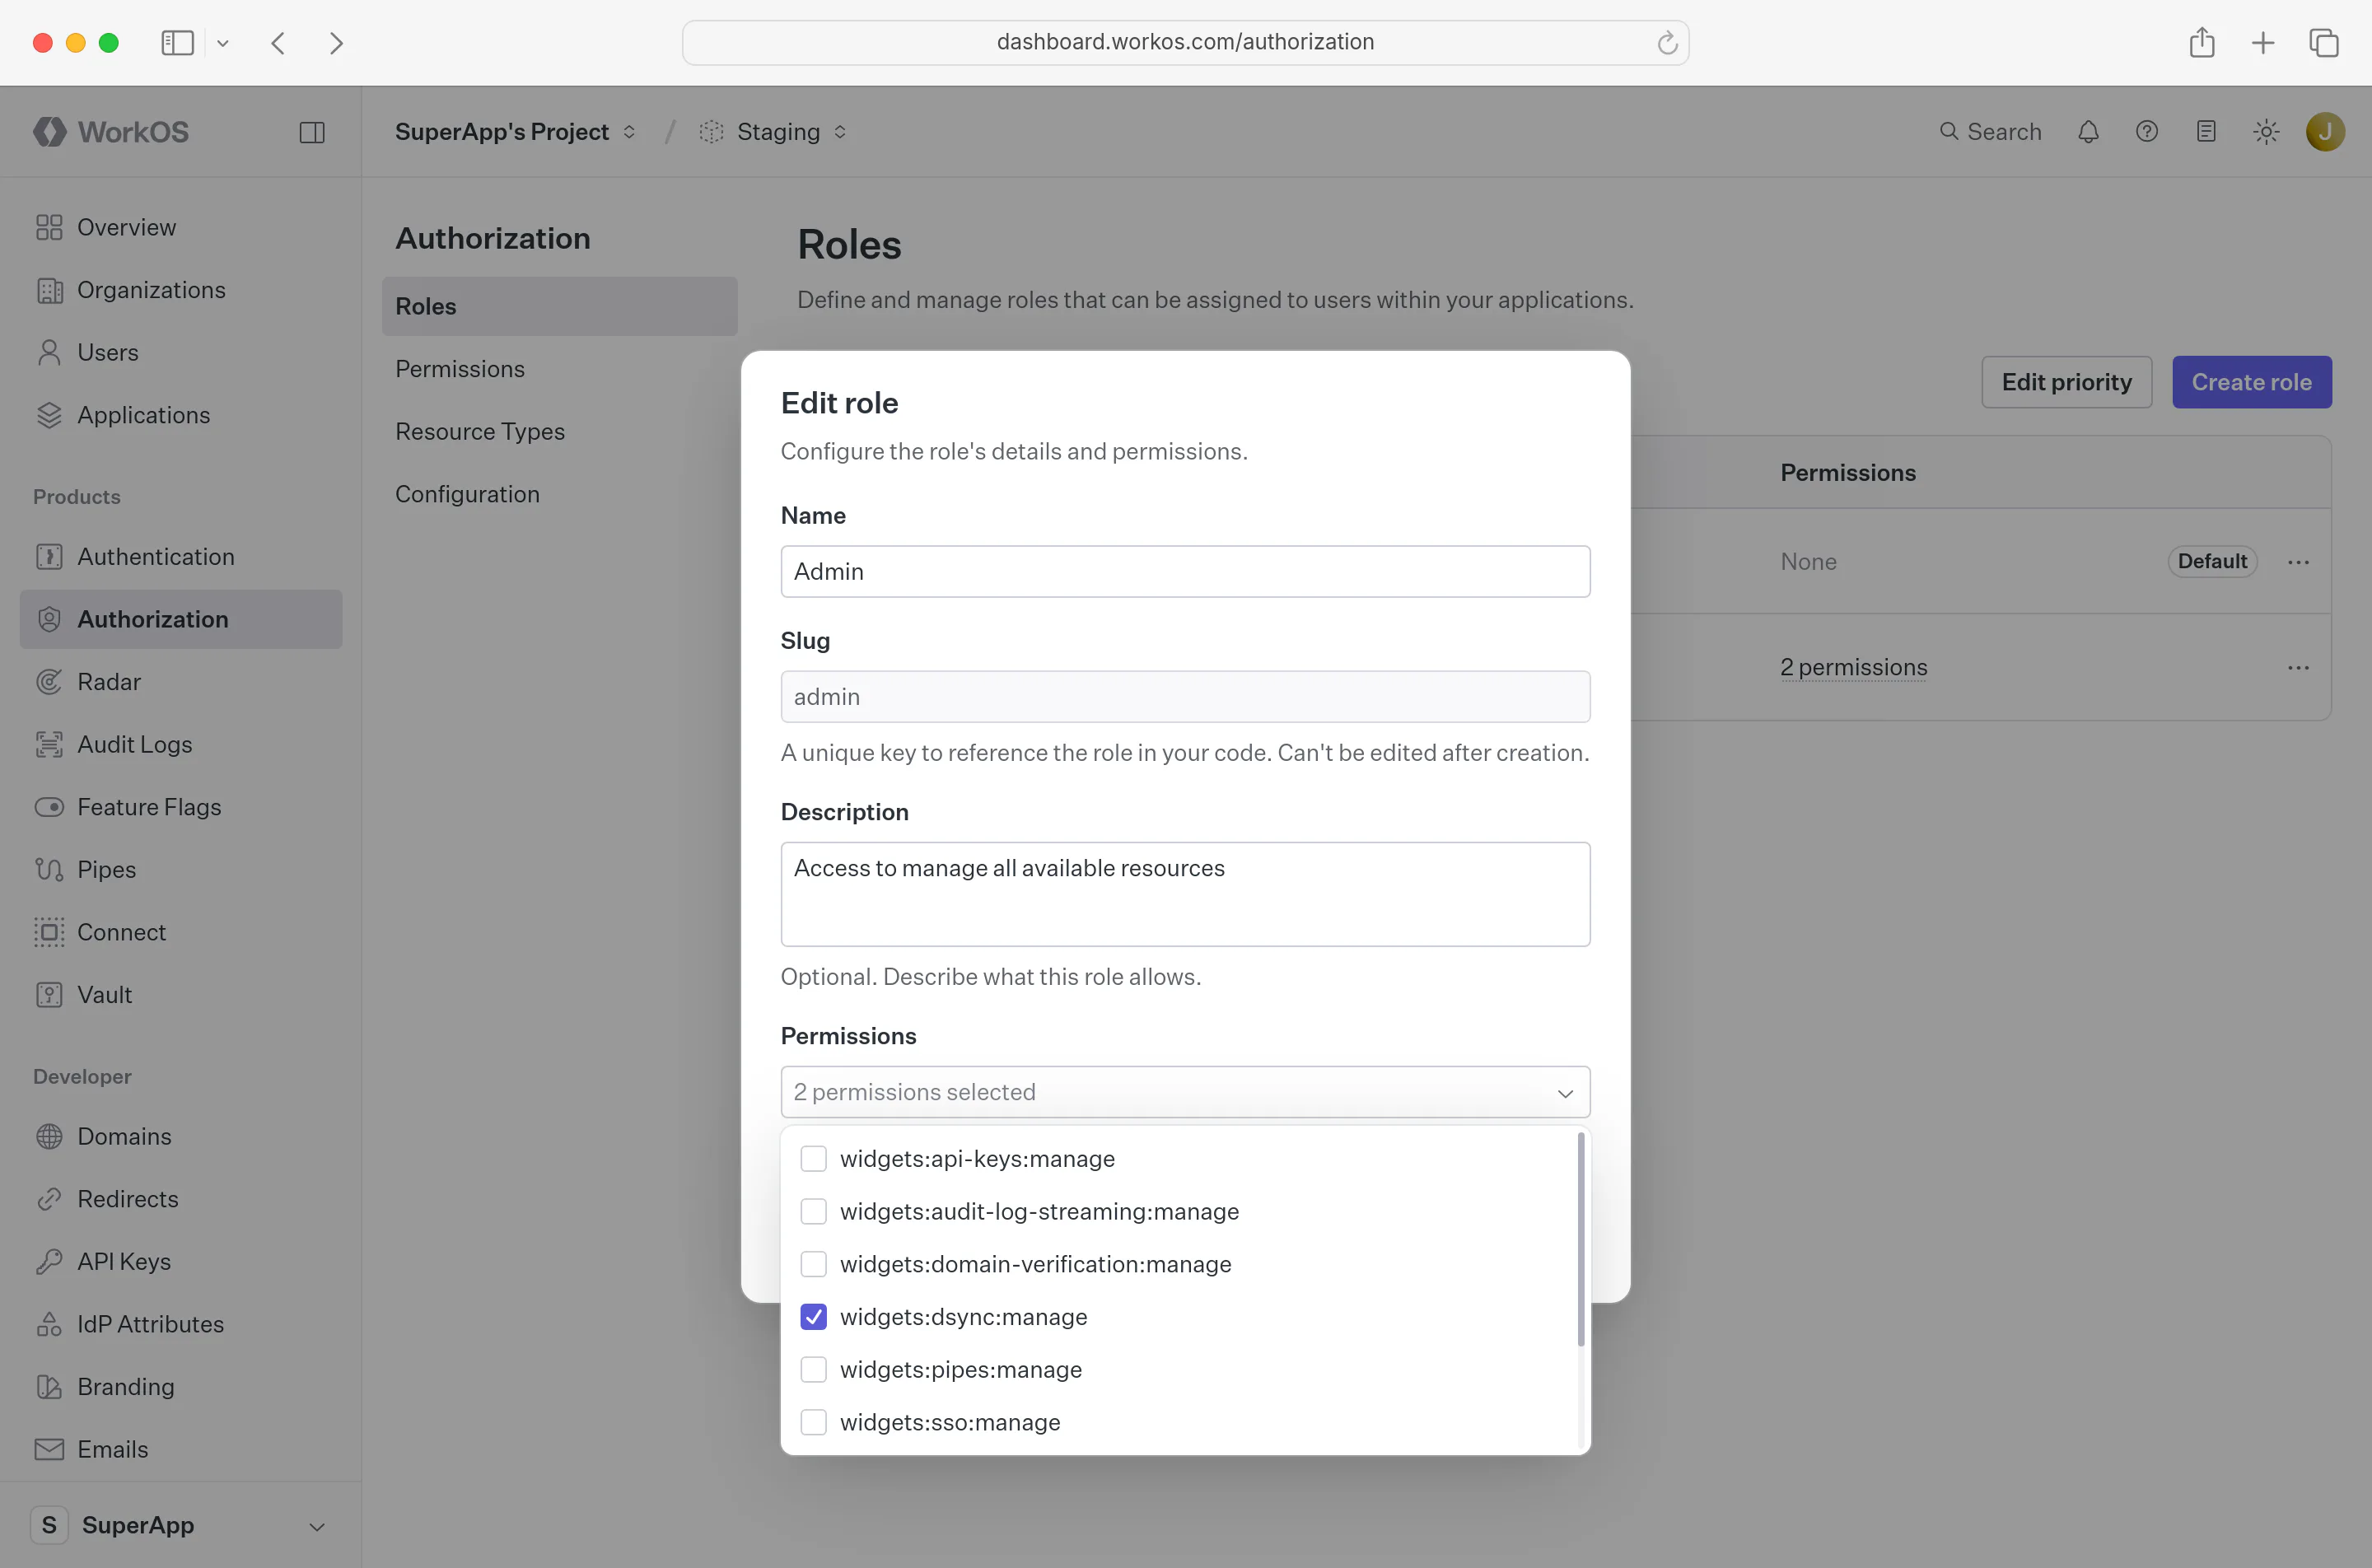The width and height of the screenshot is (2372, 1568).
Task: Open options menu for 2 permissions row
Action: [2298, 667]
